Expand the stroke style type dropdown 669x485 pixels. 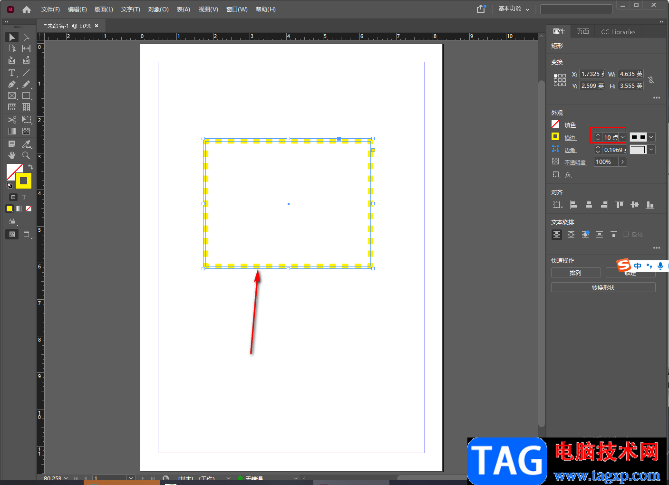(x=651, y=137)
